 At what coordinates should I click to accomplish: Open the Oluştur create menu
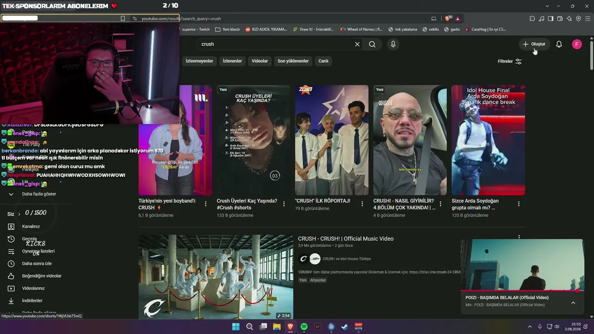[534, 44]
